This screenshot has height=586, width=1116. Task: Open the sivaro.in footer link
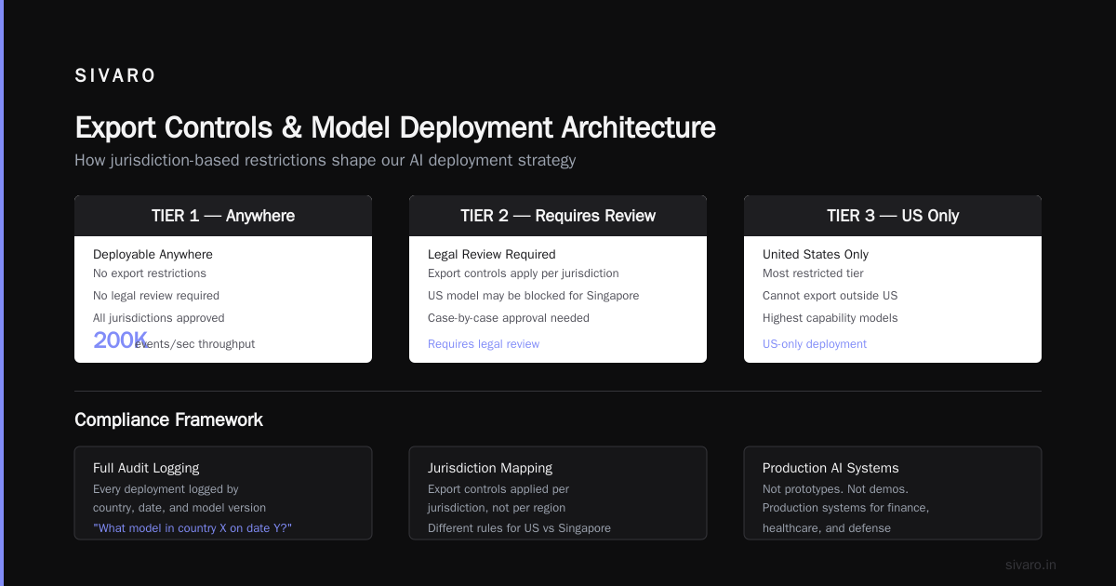pos(1030,565)
